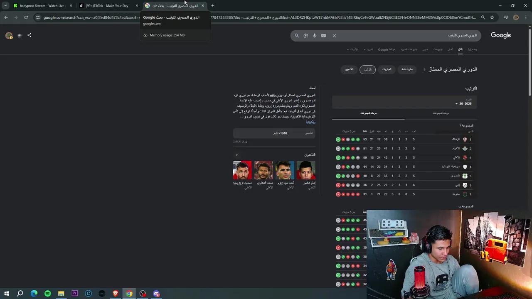Select the News (أخبار) search tab
This screenshot has height=299, width=532.
[451, 49]
